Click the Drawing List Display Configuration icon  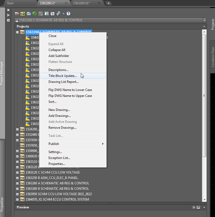click(53, 13)
